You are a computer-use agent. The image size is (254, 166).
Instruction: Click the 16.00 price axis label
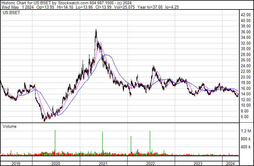coord(246,88)
